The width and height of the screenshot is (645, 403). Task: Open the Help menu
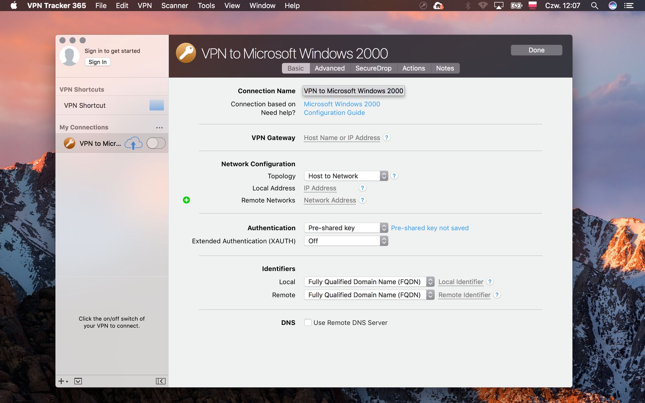[292, 6]
